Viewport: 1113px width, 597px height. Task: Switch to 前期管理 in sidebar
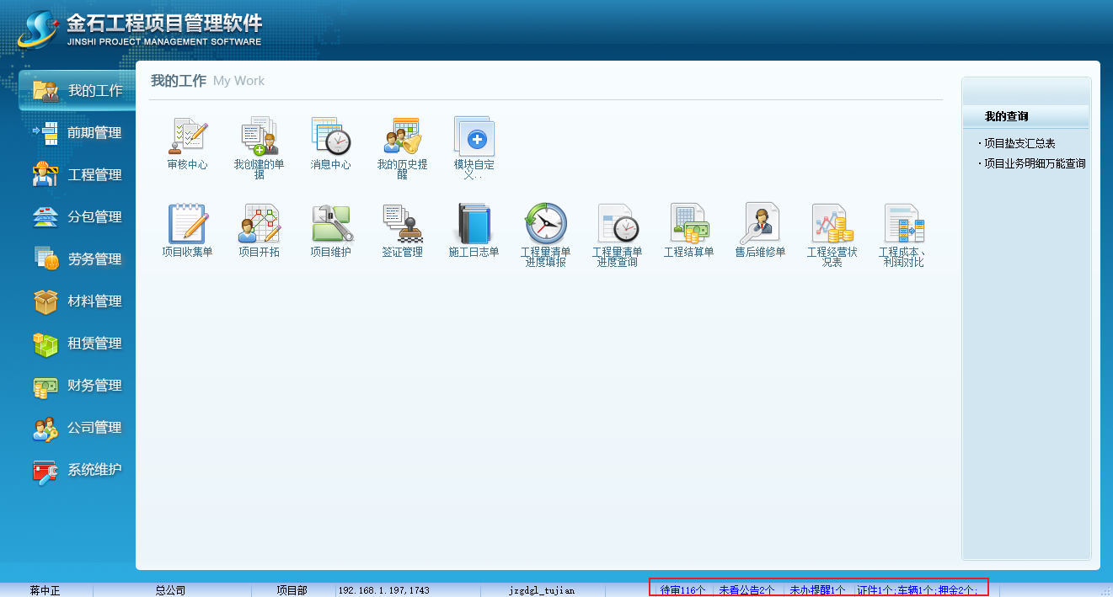pyautogui.click(x=94, y=133)
